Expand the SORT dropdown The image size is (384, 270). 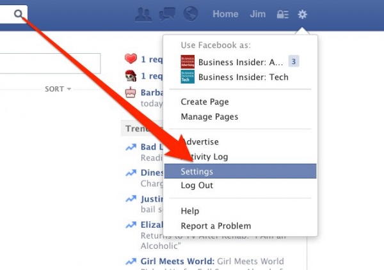pos(58,89)
